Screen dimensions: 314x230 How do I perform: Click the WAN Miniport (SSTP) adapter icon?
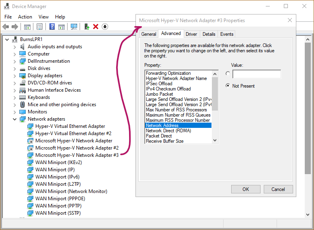pyautogui.click(x=30, y=213)
